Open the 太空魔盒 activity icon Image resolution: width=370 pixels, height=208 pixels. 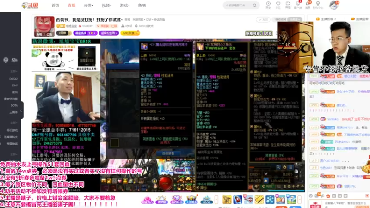(191, 200)
